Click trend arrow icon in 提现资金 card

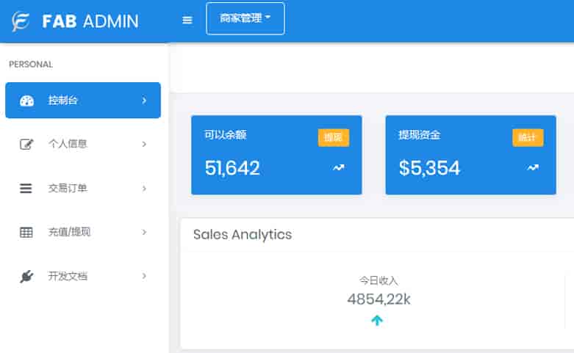tap(532, 168)
